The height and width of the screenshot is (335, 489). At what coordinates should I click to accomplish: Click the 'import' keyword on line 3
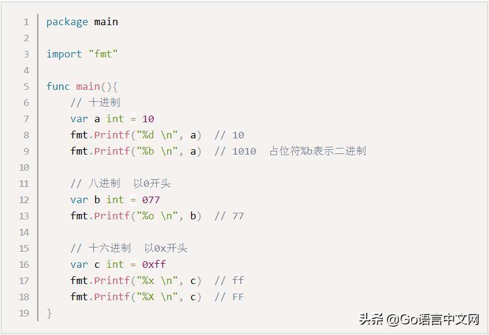click(64, 55)
